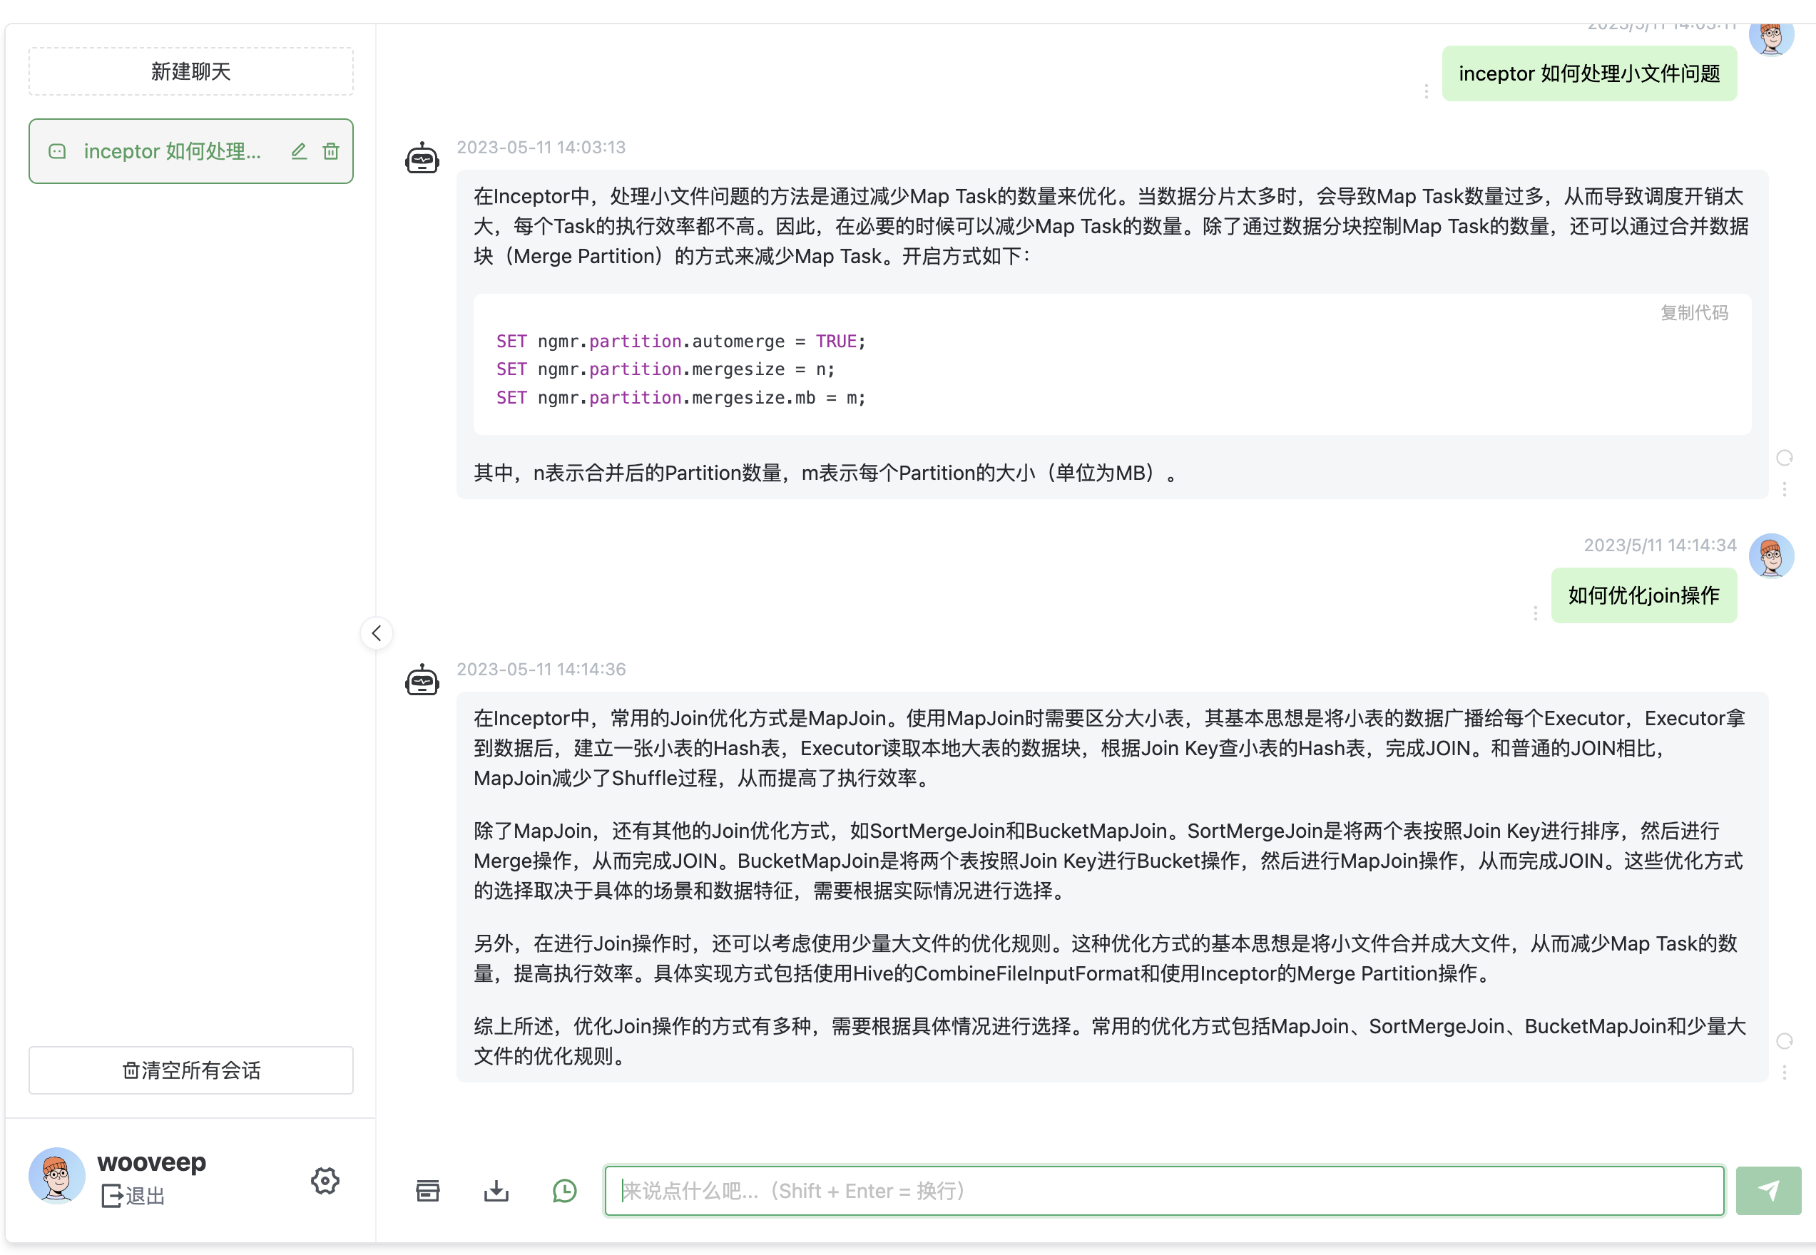Image resolution: width=1816 pixels, height=1255 pixels.
Task: Collapse the sidebar with the chevron arrow
Action: click(x=377, y=633)
